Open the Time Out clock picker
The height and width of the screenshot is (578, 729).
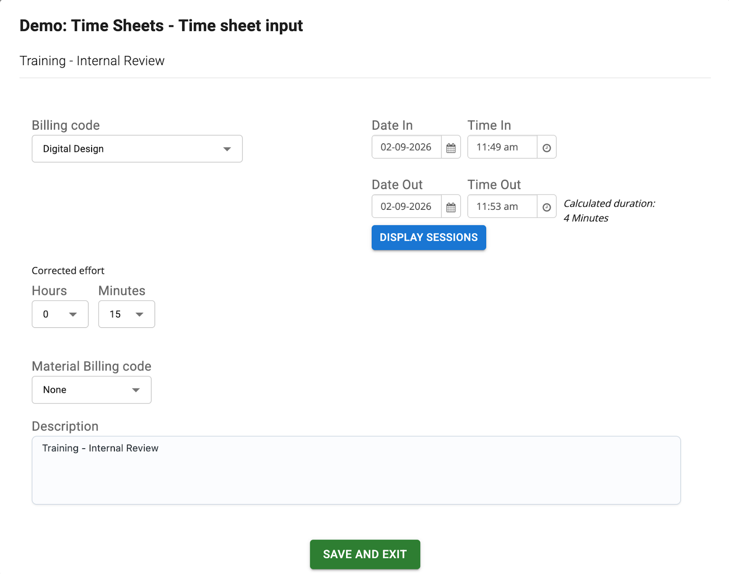[x=546, y=206]
